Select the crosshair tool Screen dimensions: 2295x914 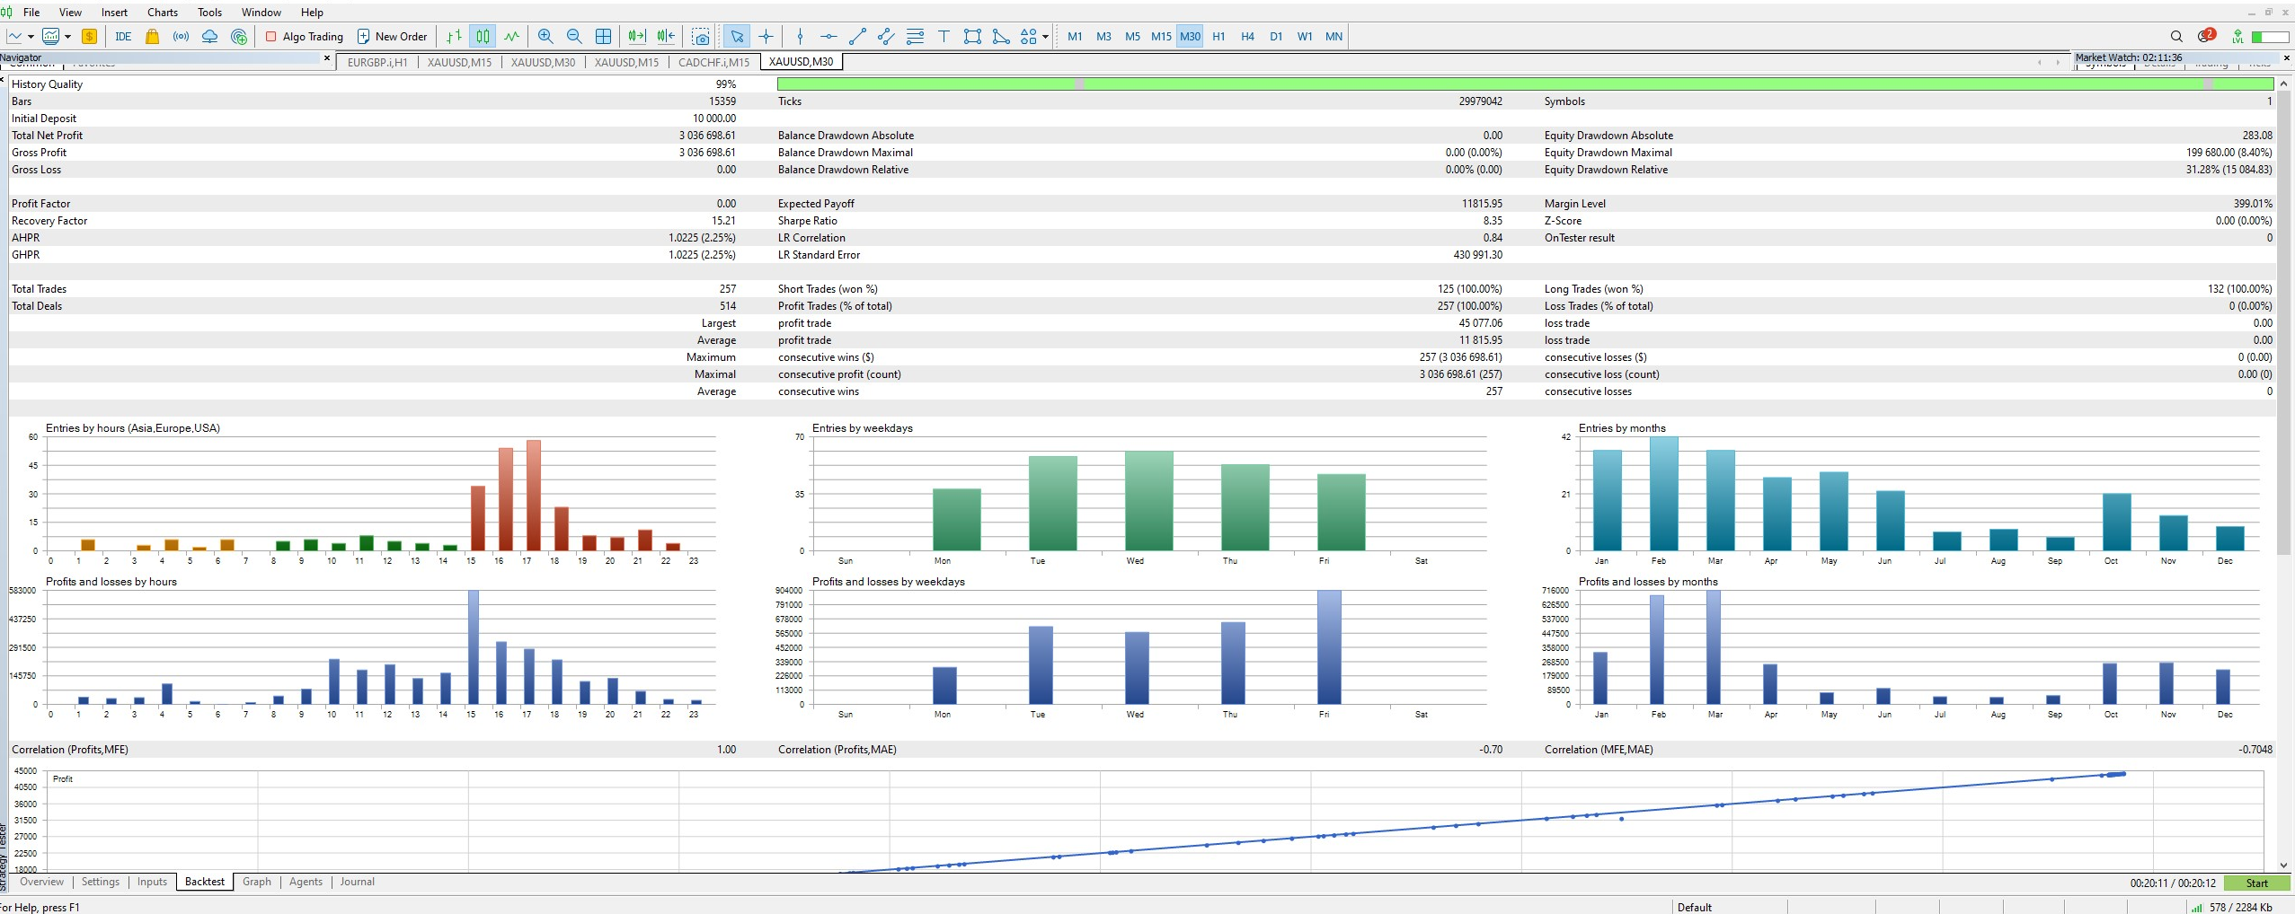click(x=766, y=37)
